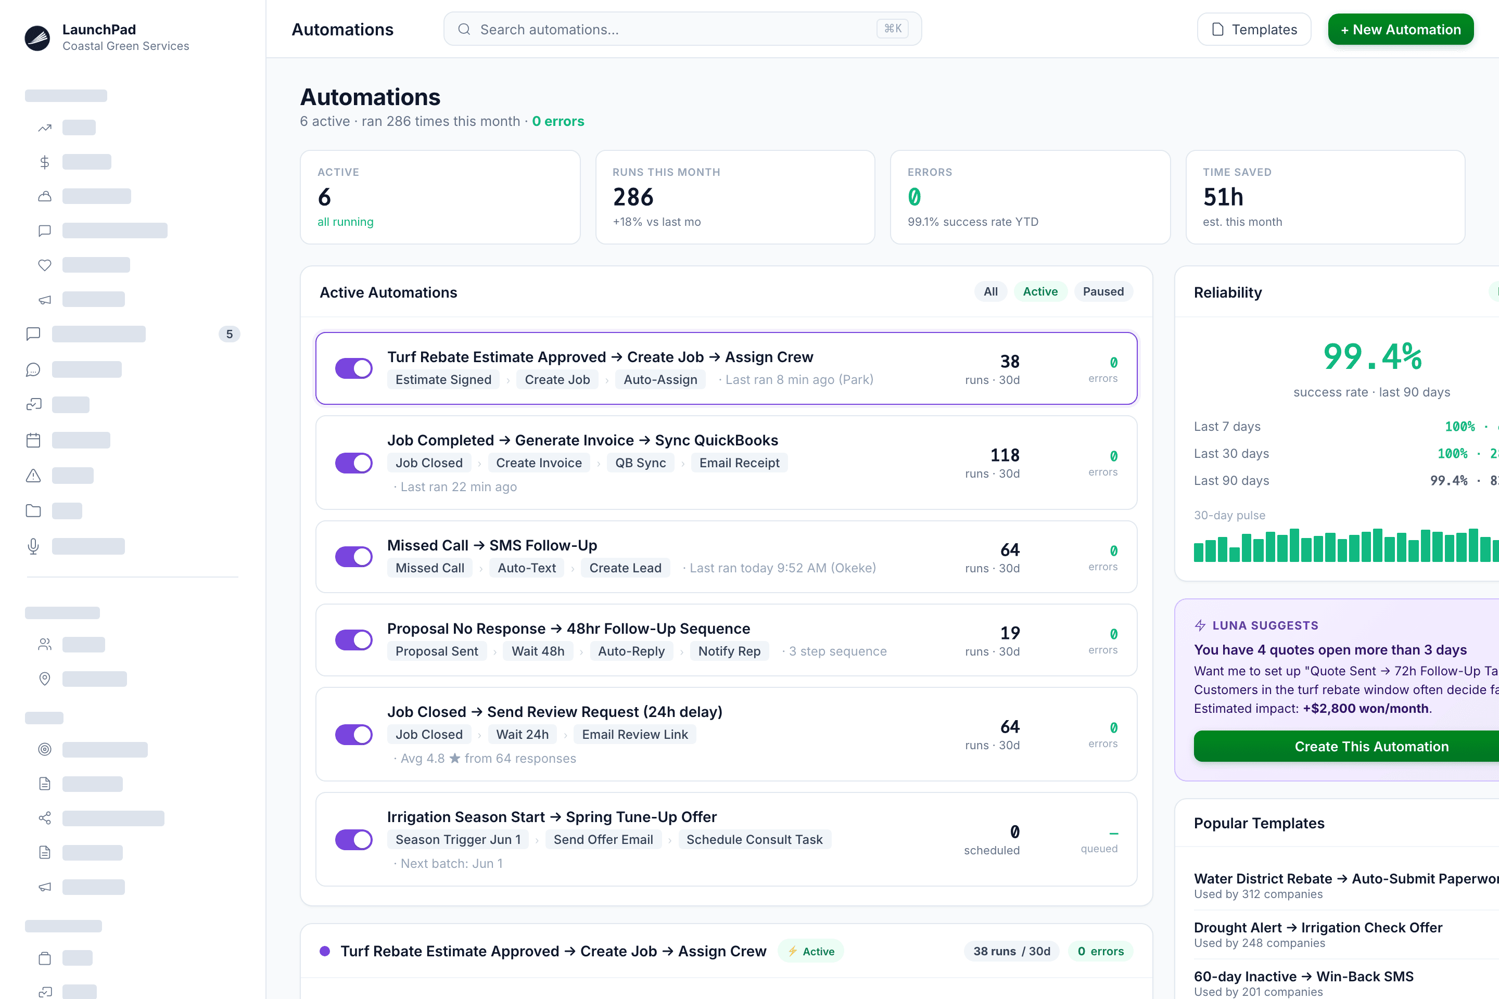Focus the Search automations field
The width and height of the screenshot is (1499, 999).
682,29
